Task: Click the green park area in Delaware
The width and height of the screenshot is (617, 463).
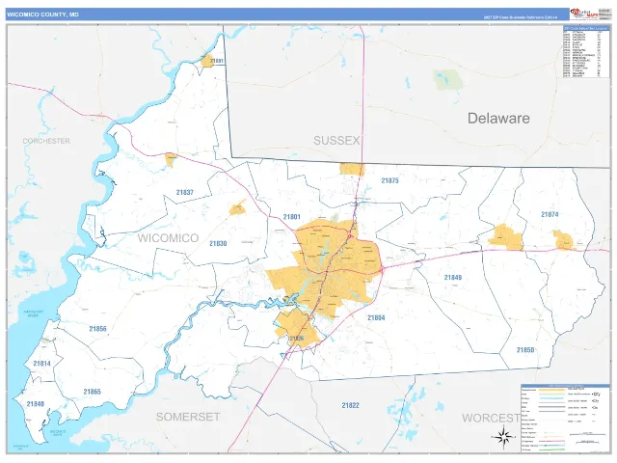Action: click(x=447, y=80)
